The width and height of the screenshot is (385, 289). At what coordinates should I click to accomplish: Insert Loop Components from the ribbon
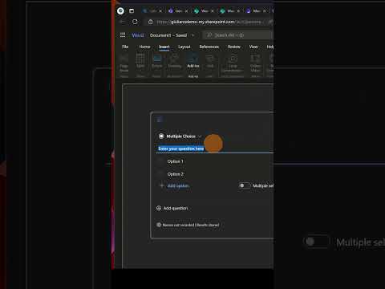coord(232,63)
